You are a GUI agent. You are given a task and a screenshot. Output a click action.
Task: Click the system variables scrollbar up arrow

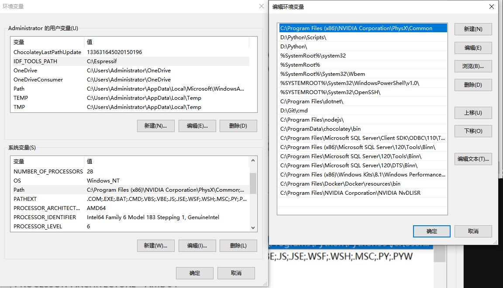point(253,160)
